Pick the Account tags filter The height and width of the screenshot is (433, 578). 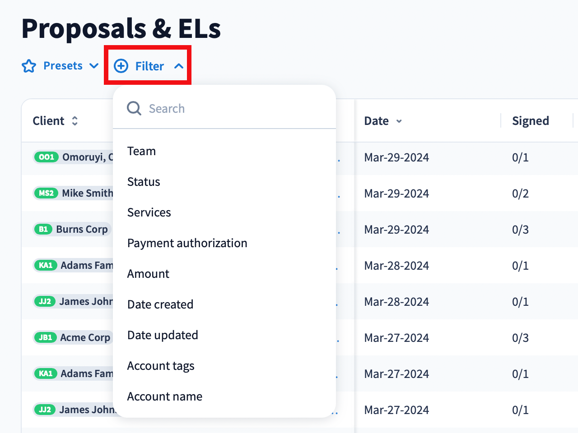[161, 366]
